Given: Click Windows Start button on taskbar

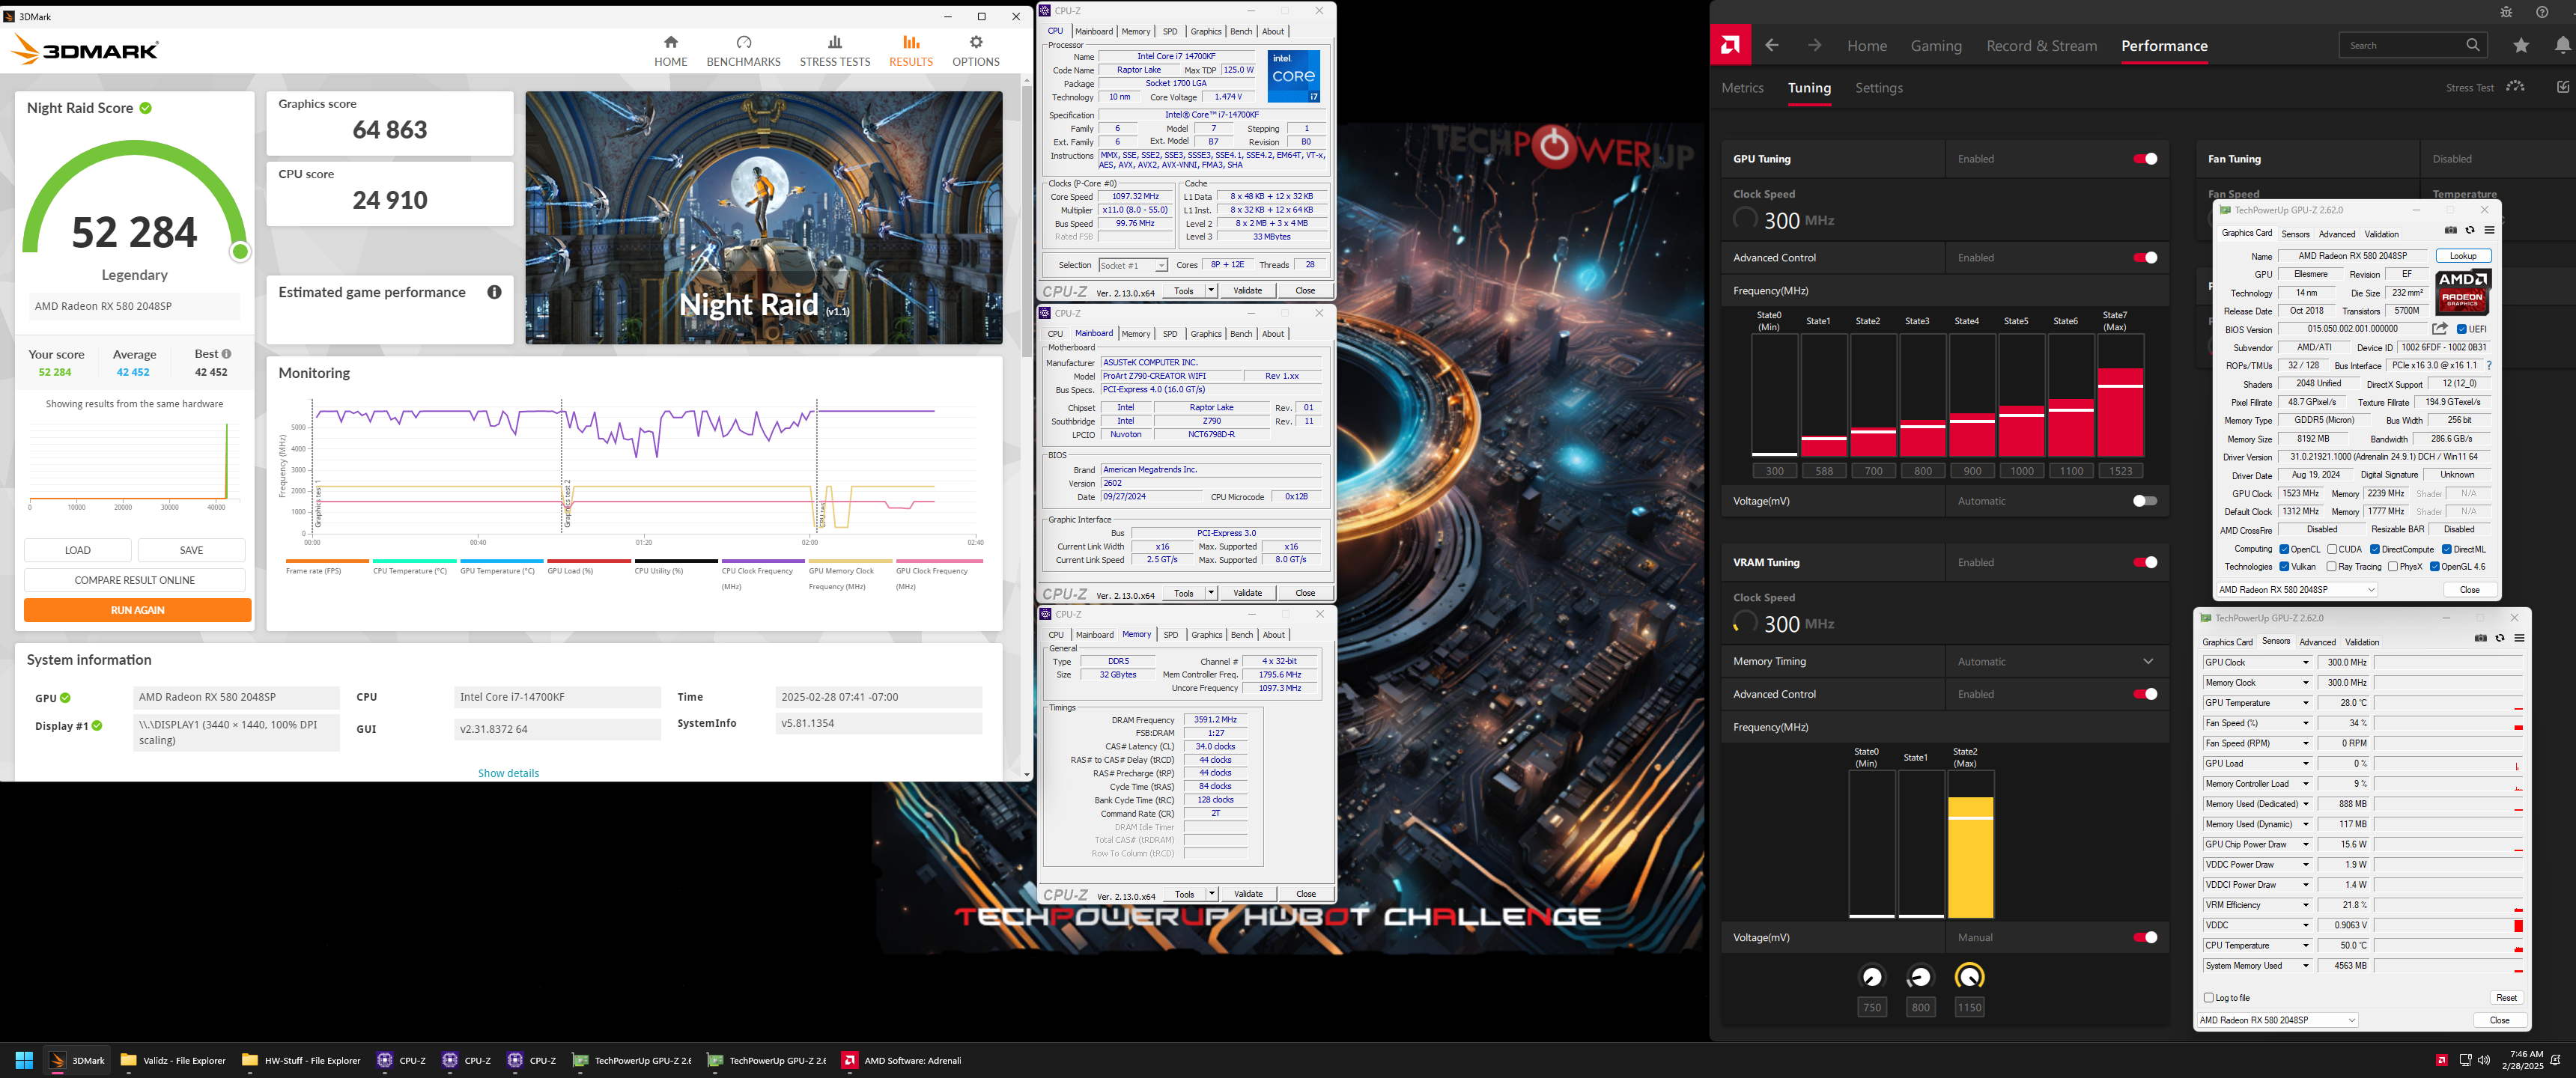Looking at the screenshot, I should pyautogui.click(x=24, y=1060).
